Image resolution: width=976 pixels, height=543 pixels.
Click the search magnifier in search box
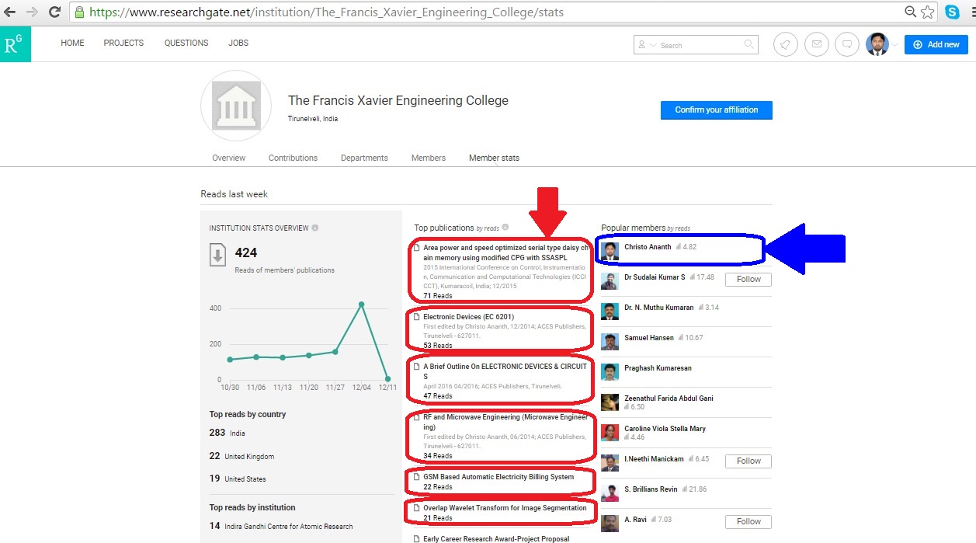point(748,45)
